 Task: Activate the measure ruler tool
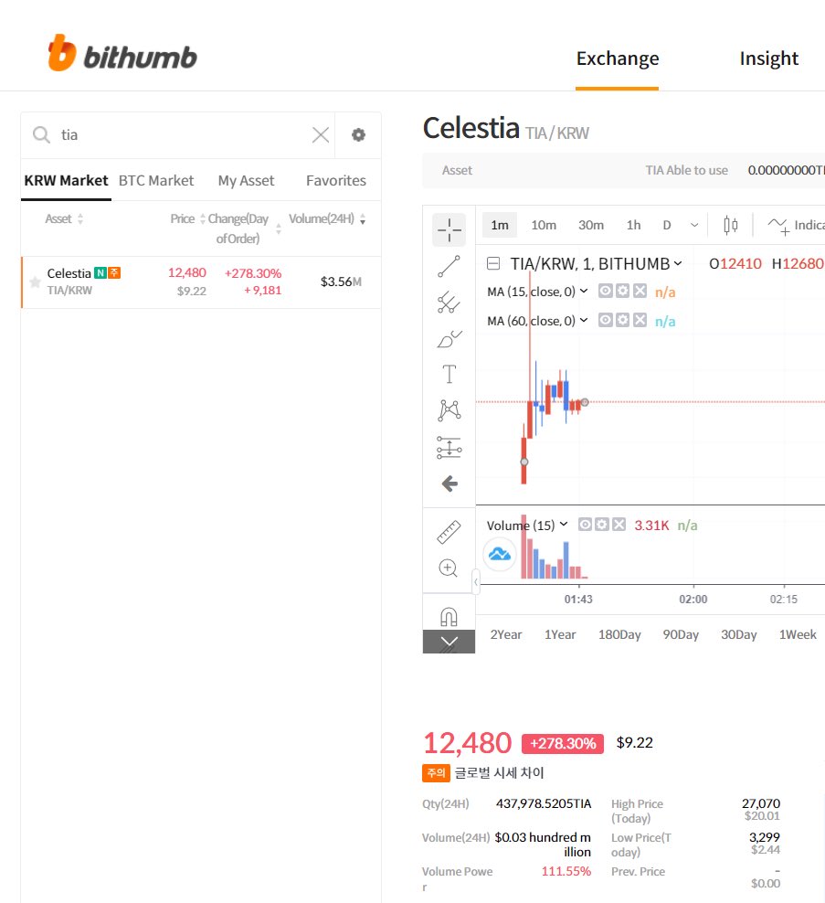click(449, 532)
